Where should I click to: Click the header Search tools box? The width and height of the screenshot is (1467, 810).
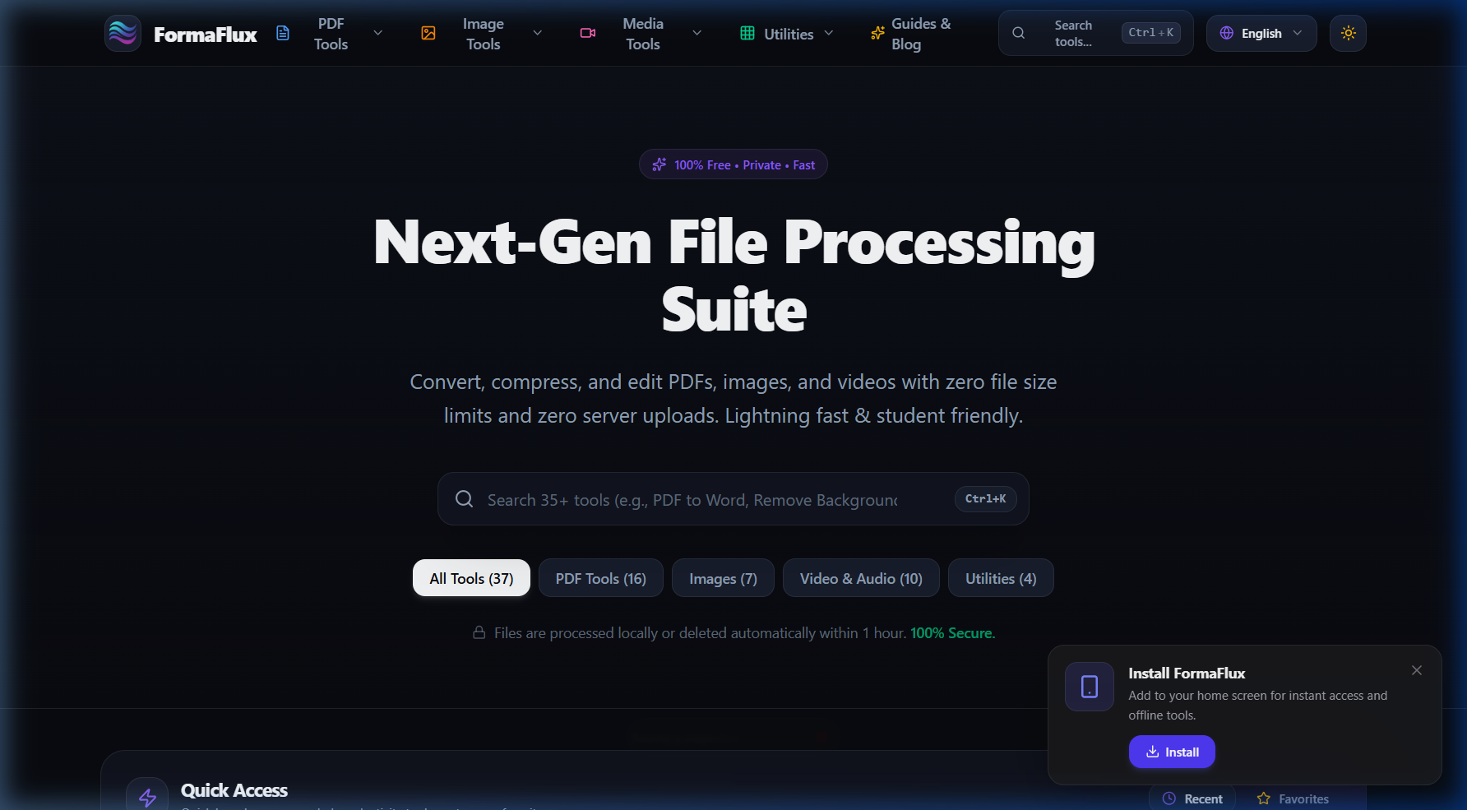(x=1095, y=34)
